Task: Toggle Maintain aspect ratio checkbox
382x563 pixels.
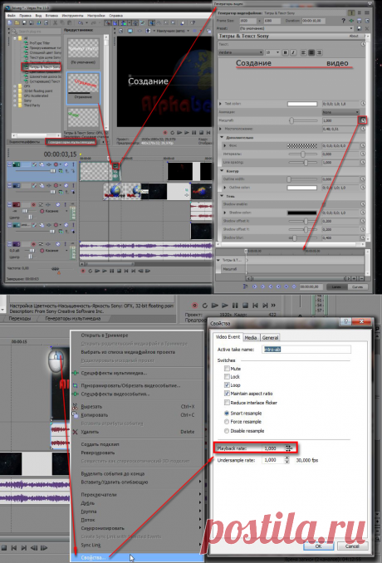Action: coord(227,394)
